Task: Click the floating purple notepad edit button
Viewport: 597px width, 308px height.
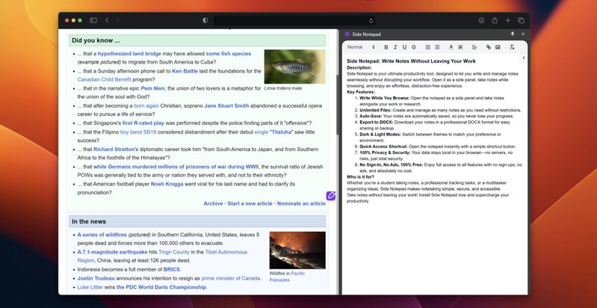Action: click(330, 196)
